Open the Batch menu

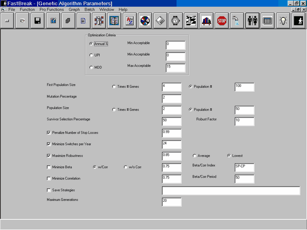point(90,10)
